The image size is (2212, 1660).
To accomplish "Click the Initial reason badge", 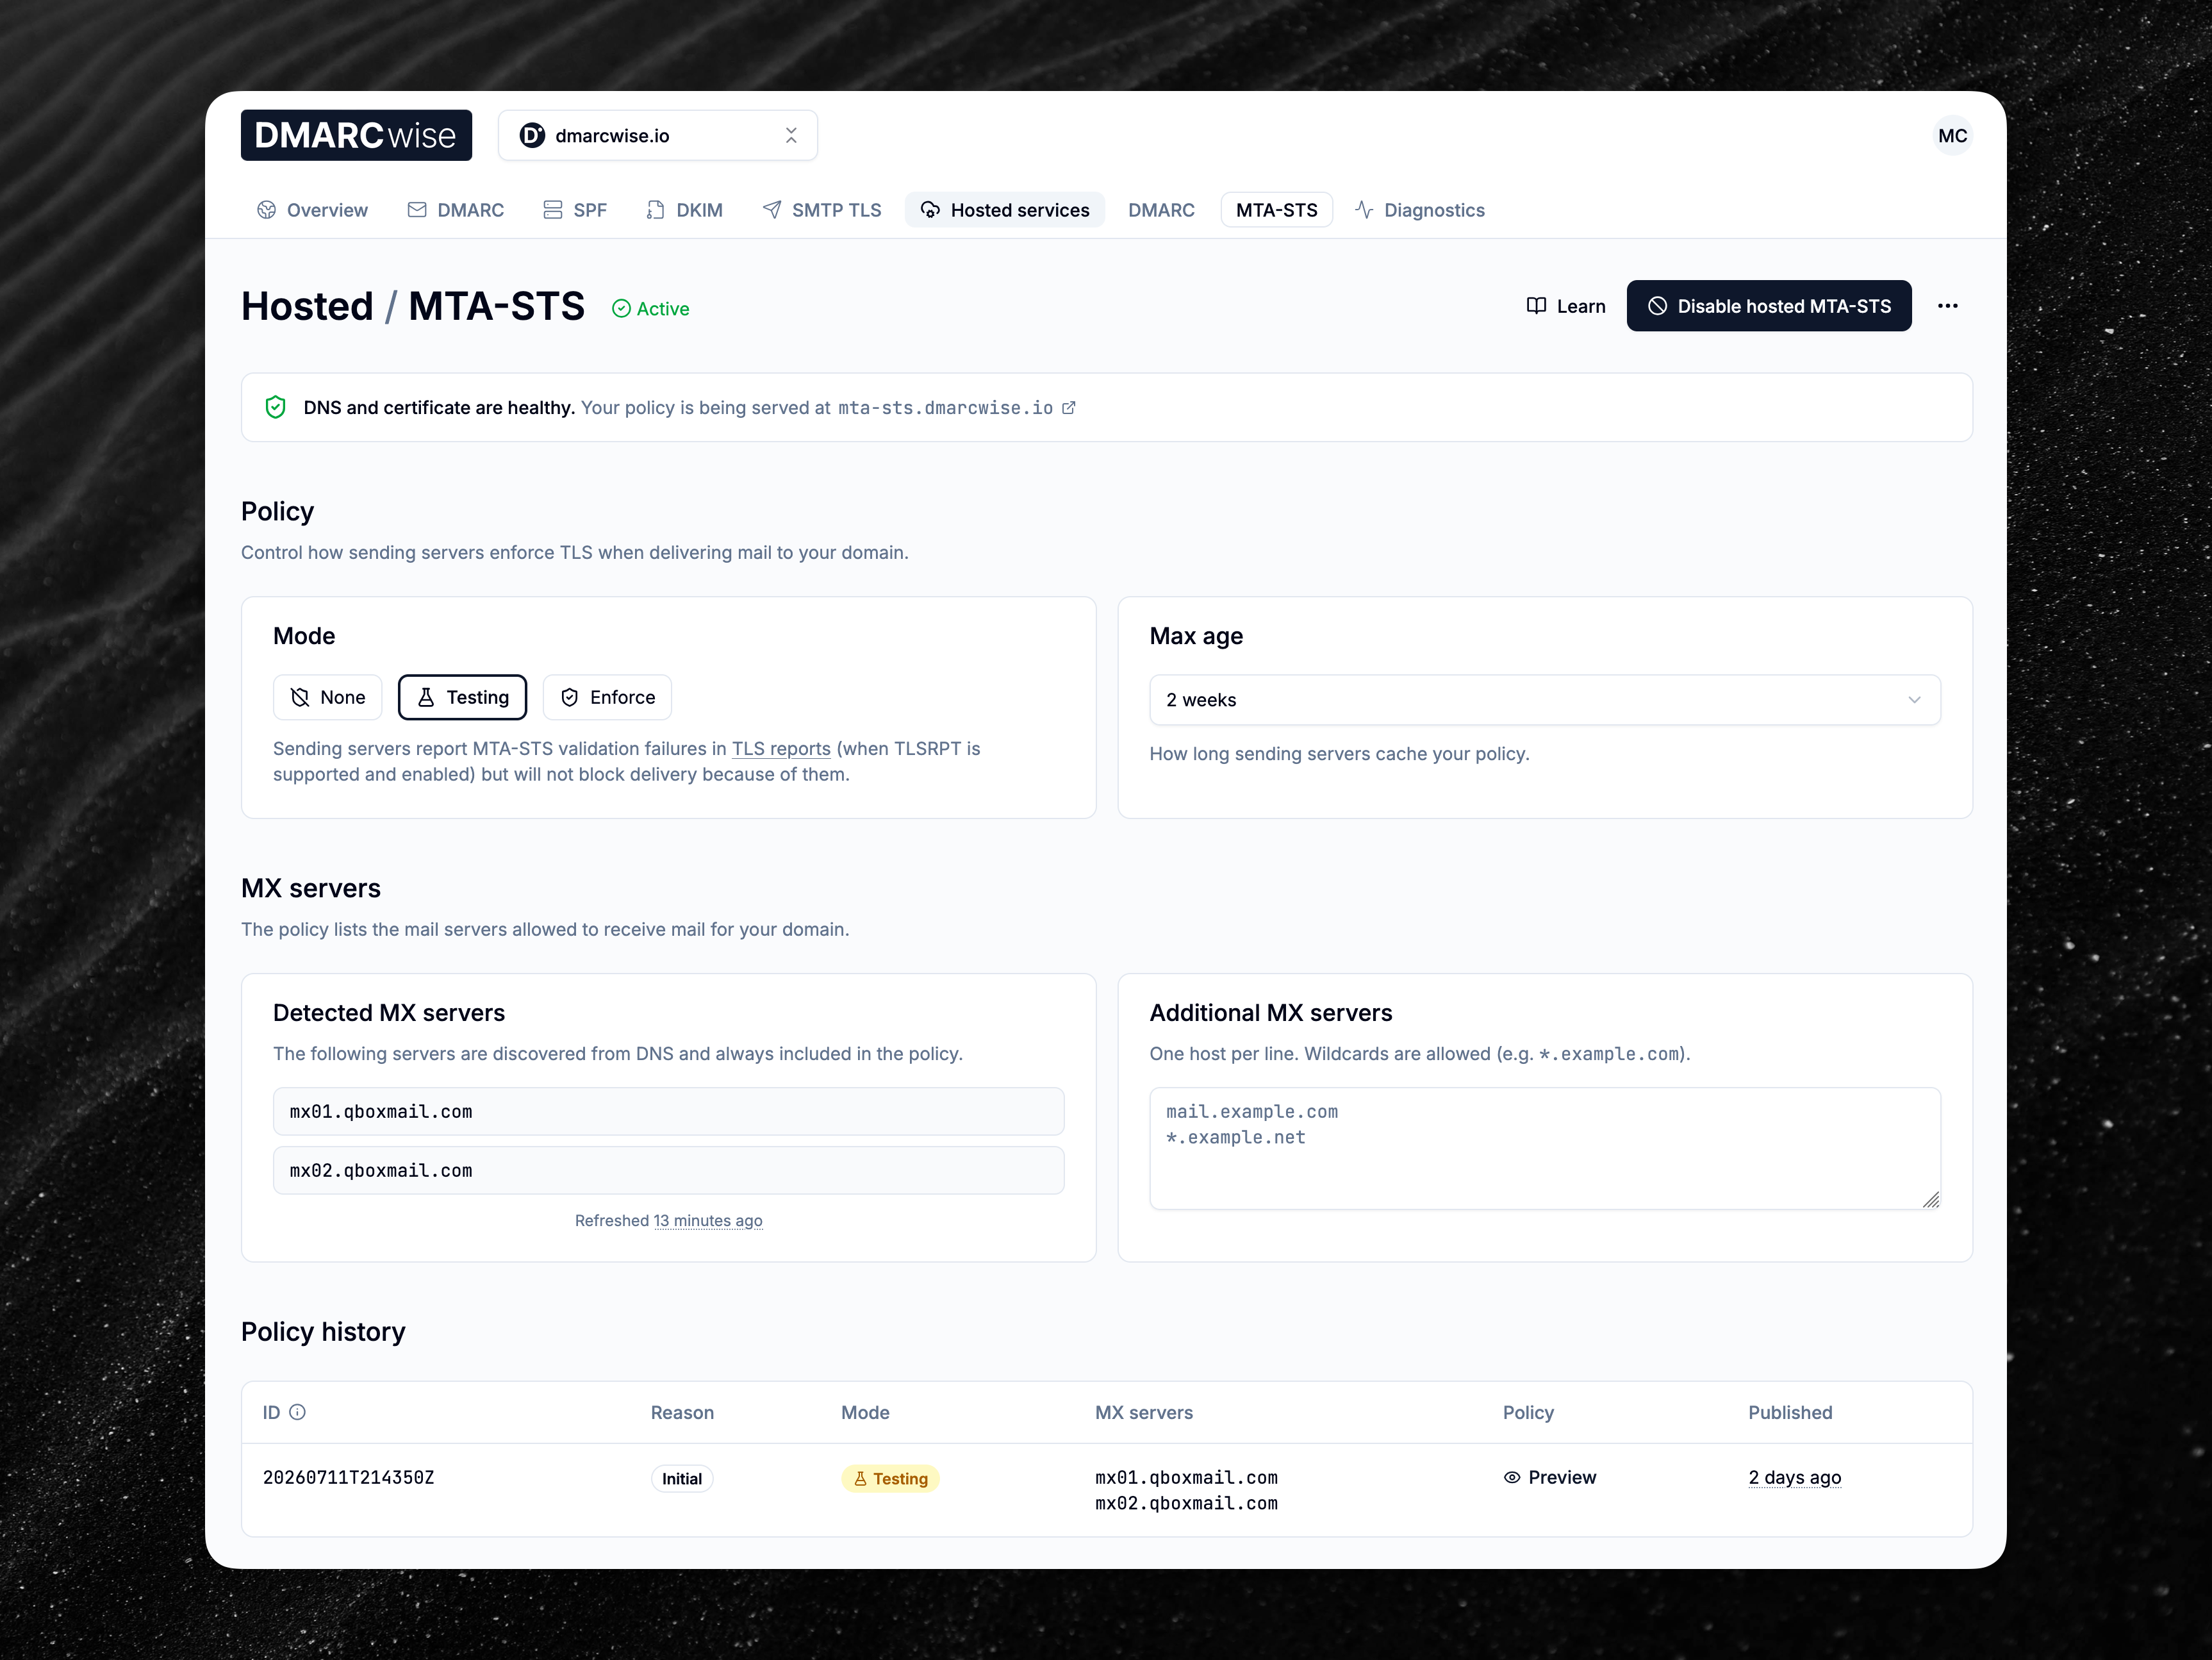I will [x=682, y=1479].
